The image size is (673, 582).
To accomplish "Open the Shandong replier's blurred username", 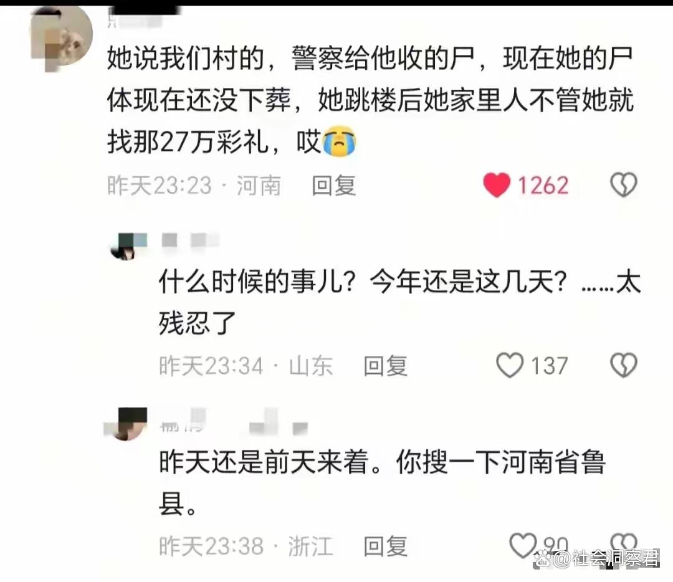I will (191, 240).
